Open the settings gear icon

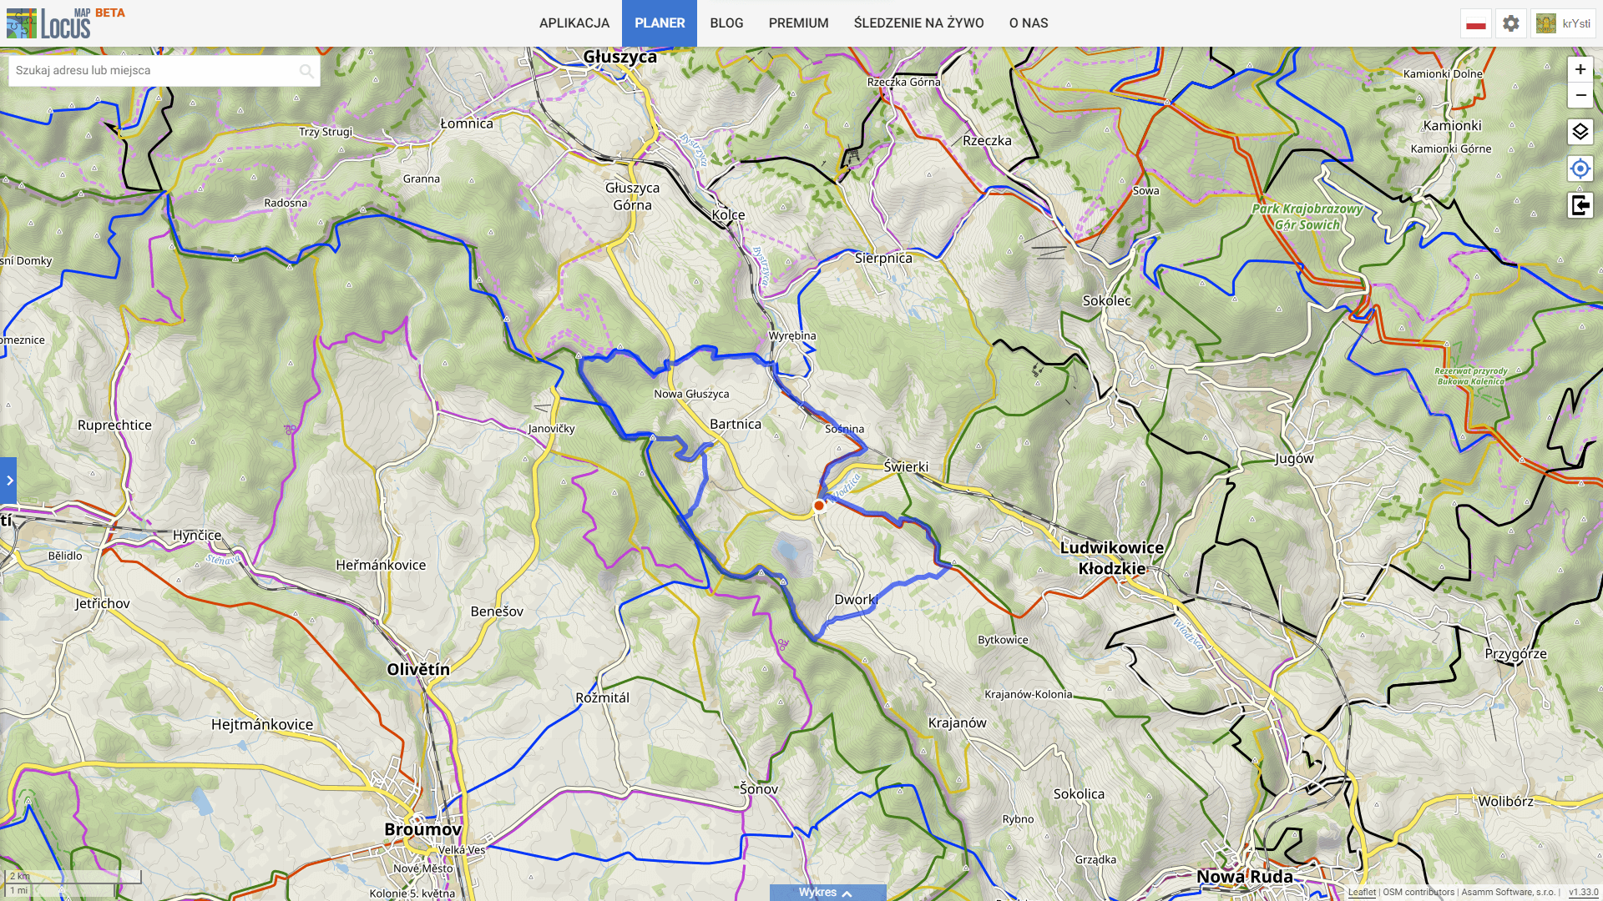pyautogui.click(x=1510, y=23)
